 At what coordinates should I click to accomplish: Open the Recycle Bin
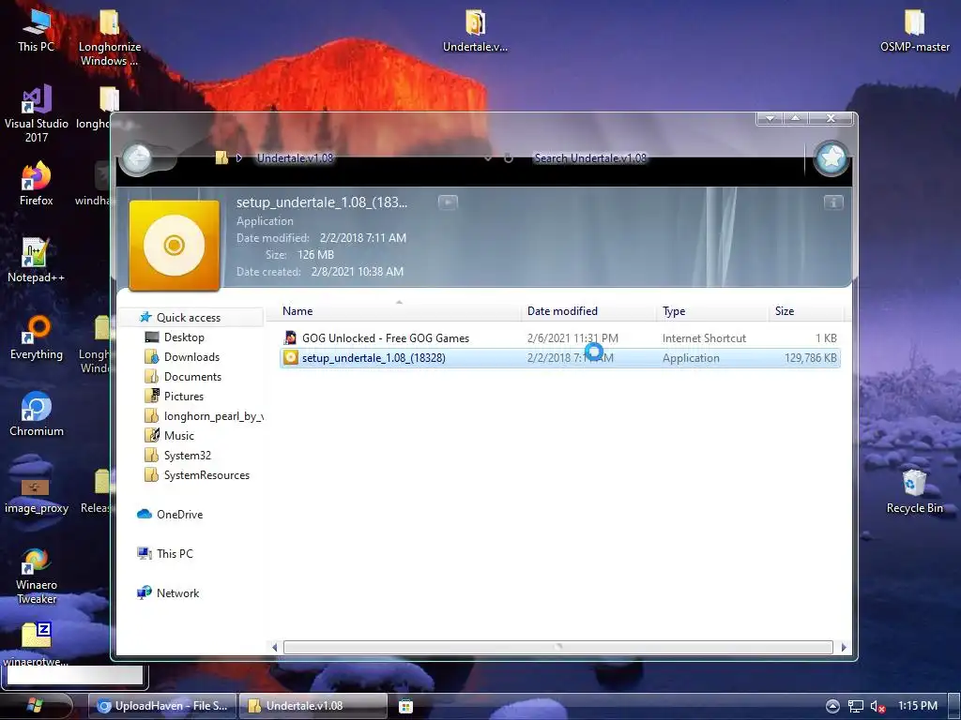click(914, 491)
